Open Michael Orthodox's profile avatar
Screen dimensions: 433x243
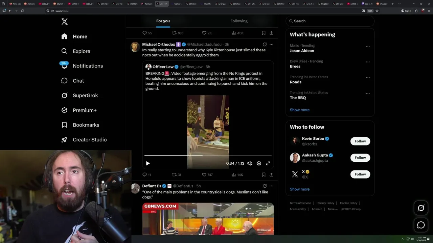135,47
